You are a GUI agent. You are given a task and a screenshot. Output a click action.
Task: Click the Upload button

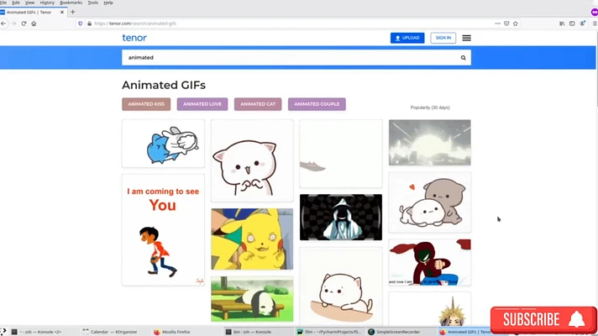coord(407,38)
